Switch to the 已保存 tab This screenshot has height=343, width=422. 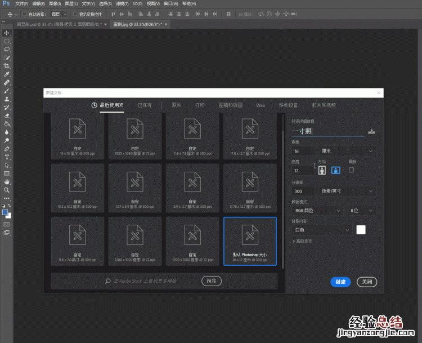pos(145,105)
